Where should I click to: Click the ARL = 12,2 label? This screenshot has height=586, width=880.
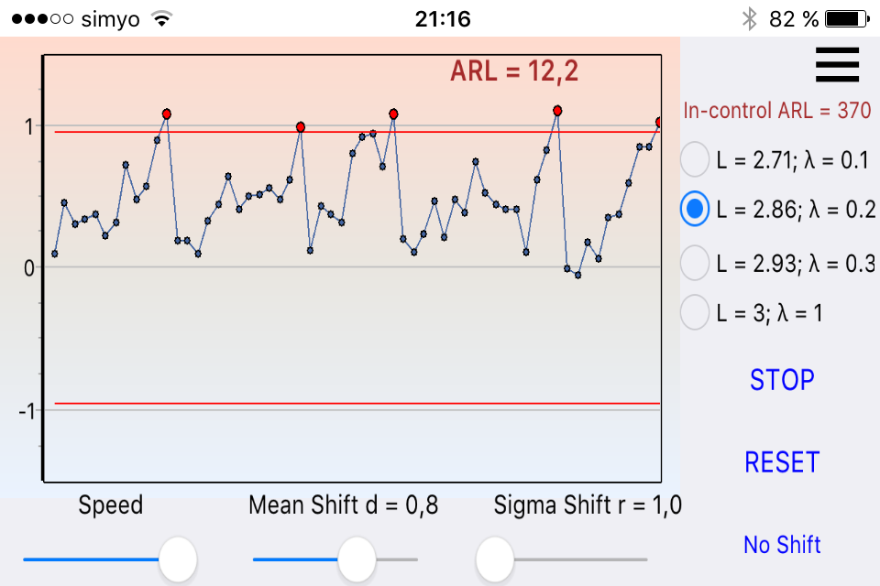point(514,71)
